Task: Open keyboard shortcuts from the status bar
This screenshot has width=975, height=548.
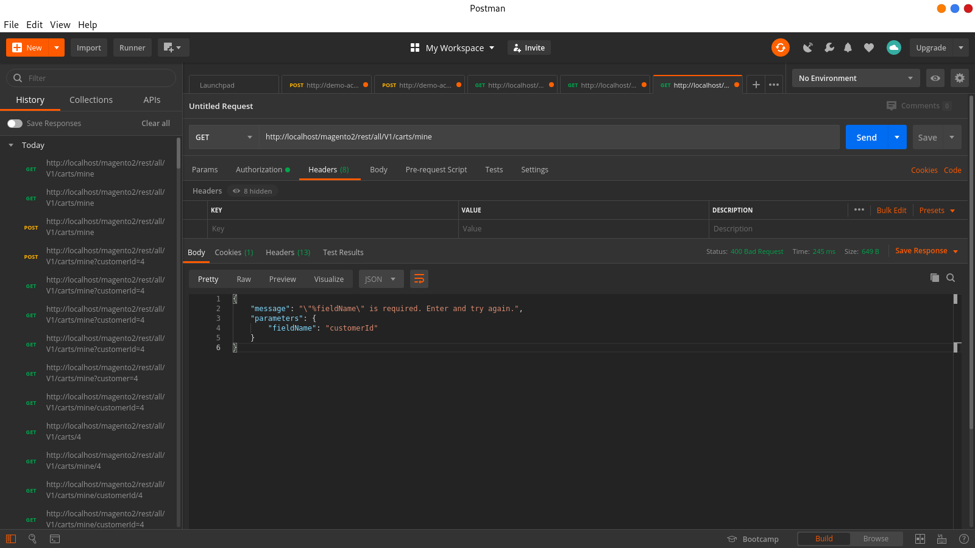Action: (941, 539)
